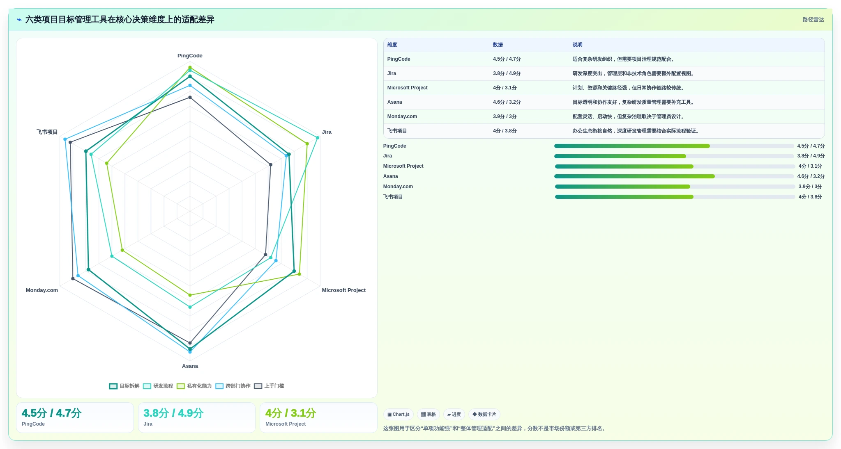Click the PingCode progress bar
This screenshot has height=449, width=841.
tap(674, 146)
